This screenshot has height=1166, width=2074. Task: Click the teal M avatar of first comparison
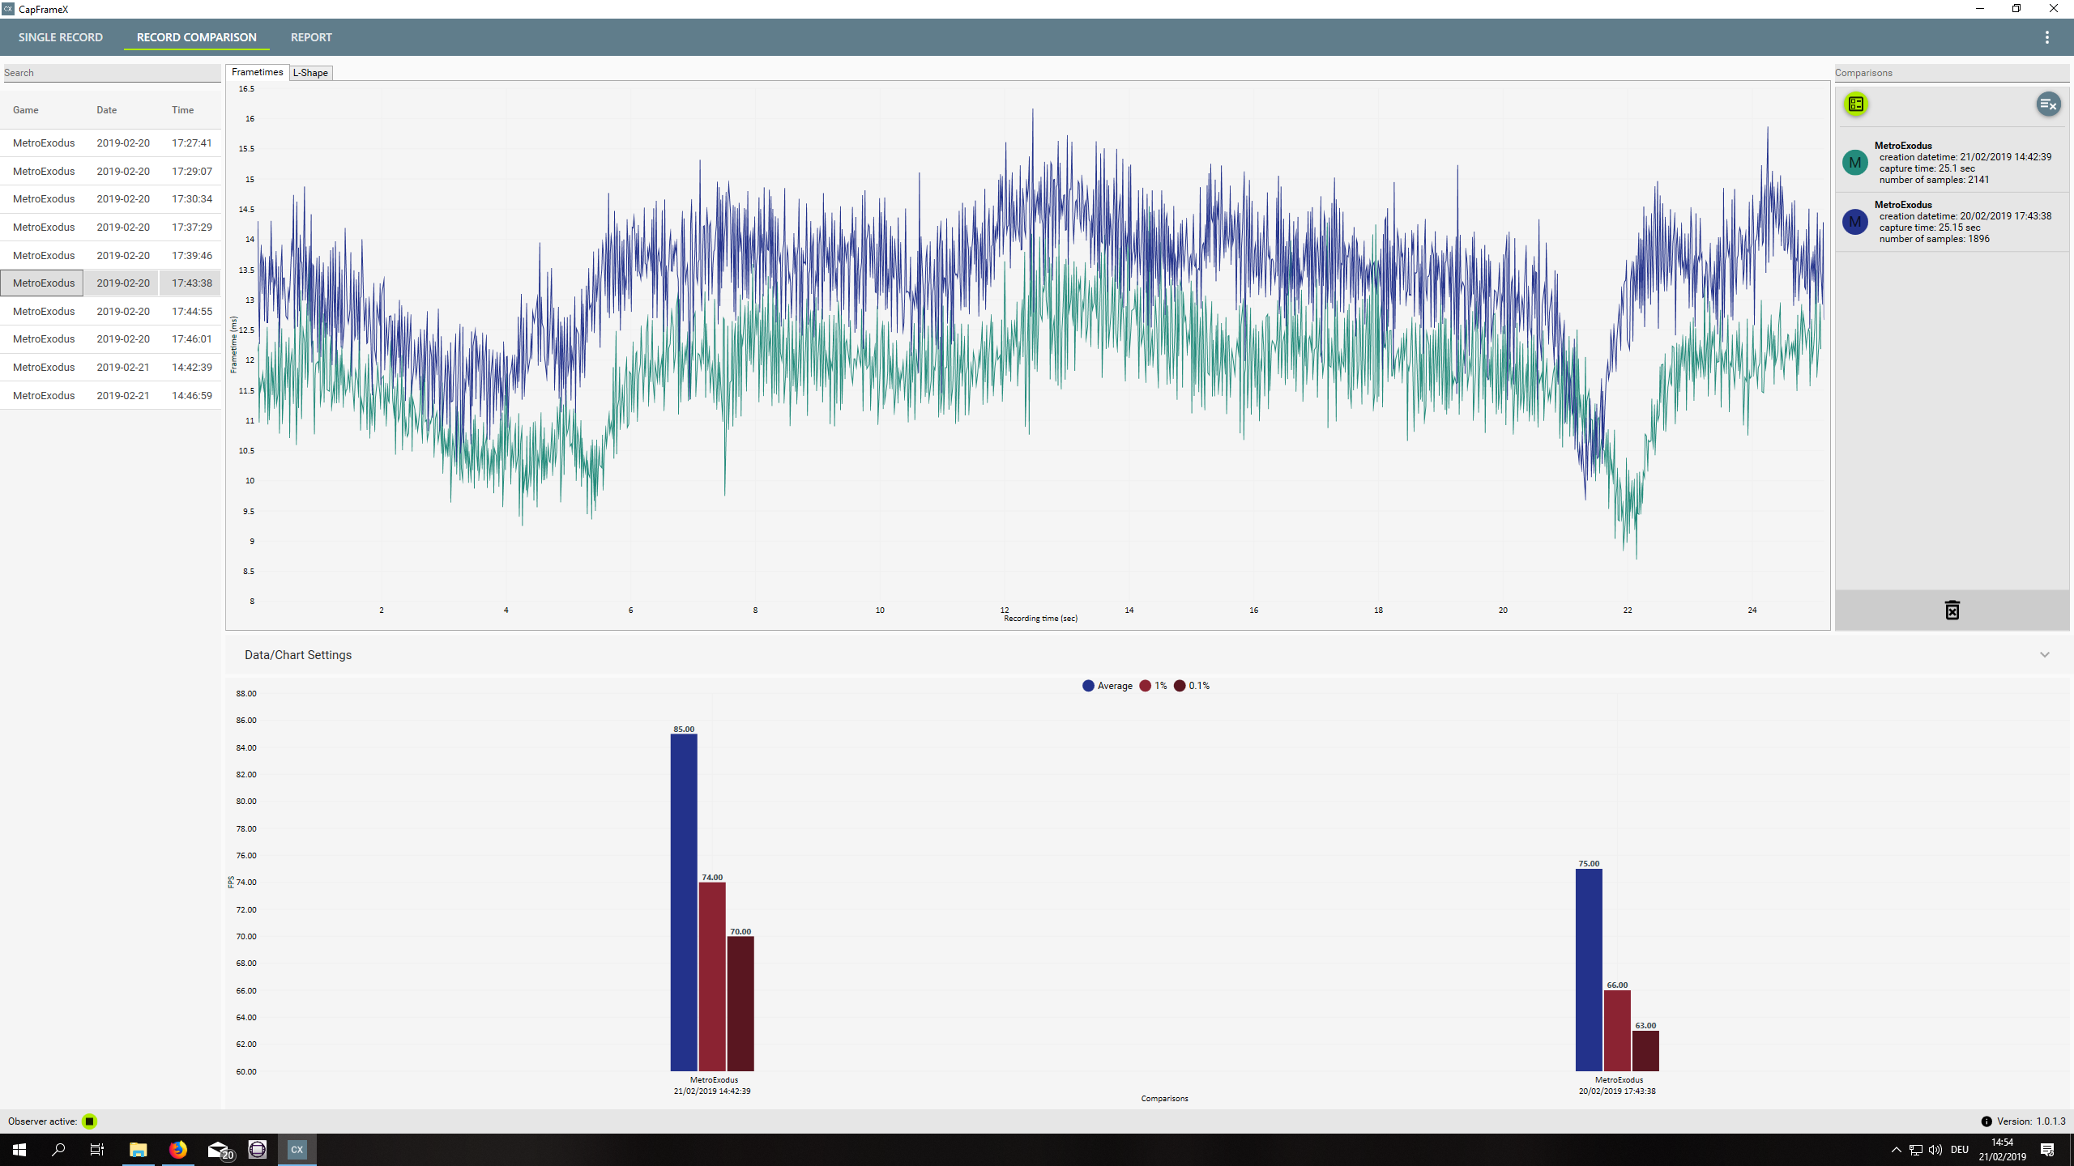1854,163
